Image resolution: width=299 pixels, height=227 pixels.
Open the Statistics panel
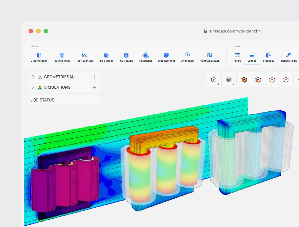click(268, 57)
